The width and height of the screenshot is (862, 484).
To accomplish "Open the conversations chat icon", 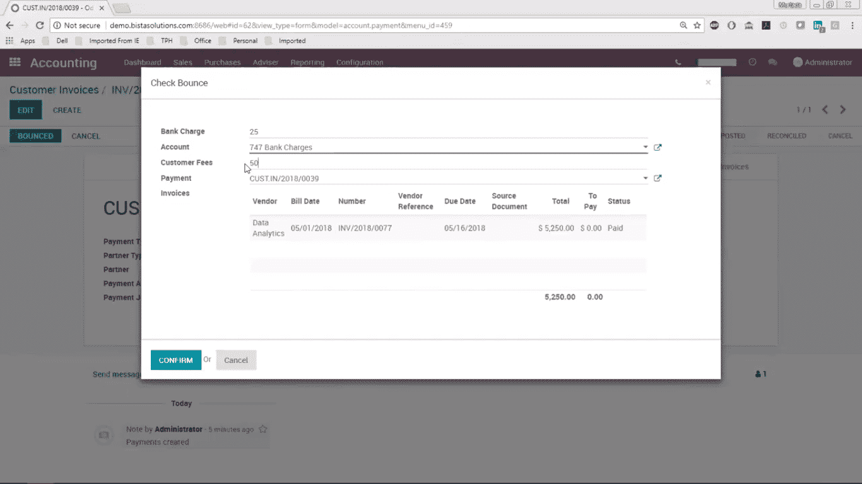I will (772, 62).
